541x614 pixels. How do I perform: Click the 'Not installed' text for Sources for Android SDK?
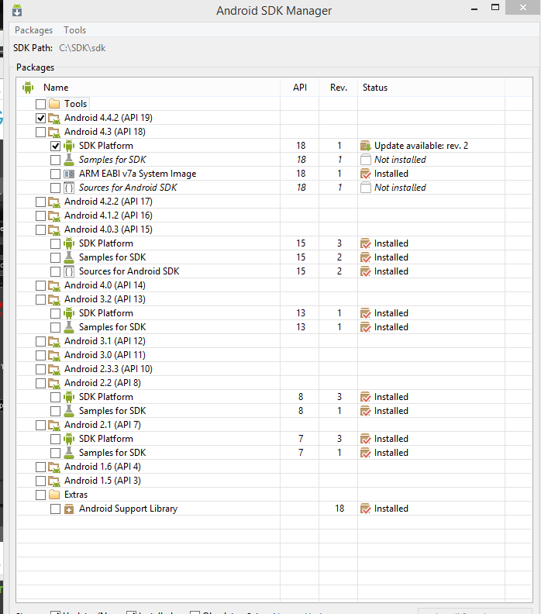pos(400,188)
